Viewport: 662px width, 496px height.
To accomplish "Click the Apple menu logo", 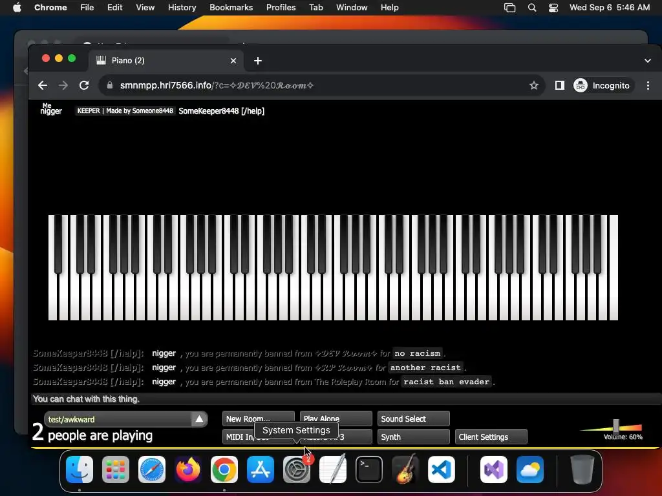I will click(17, 8).
